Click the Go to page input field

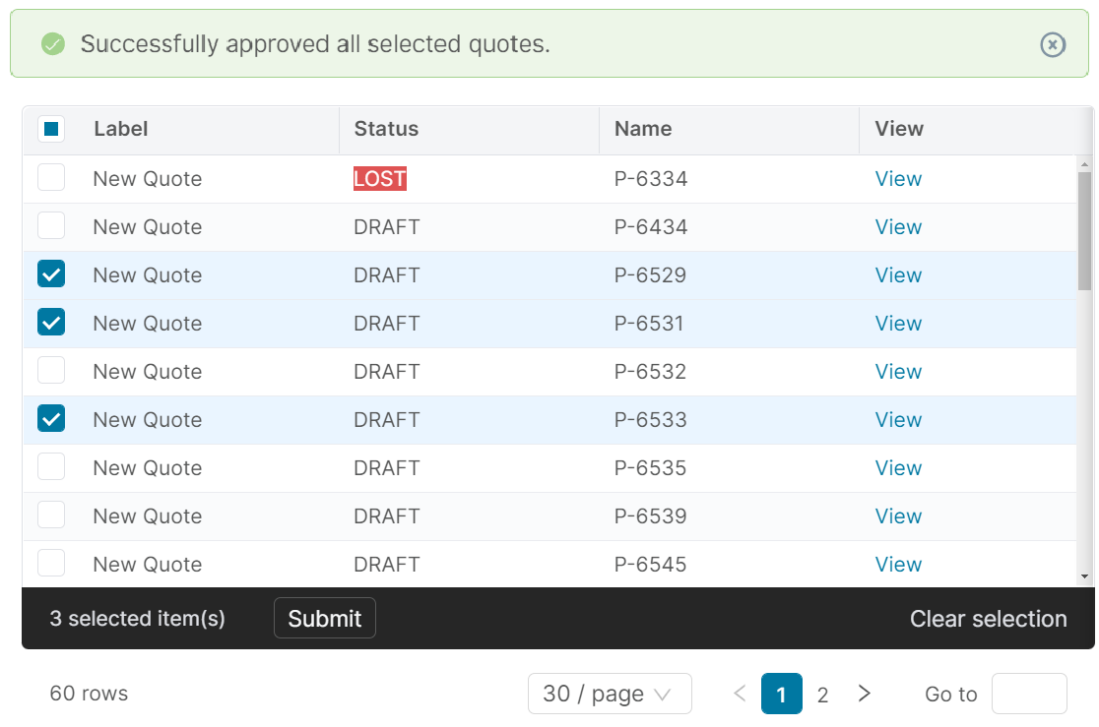click(x=1029, y=694)
